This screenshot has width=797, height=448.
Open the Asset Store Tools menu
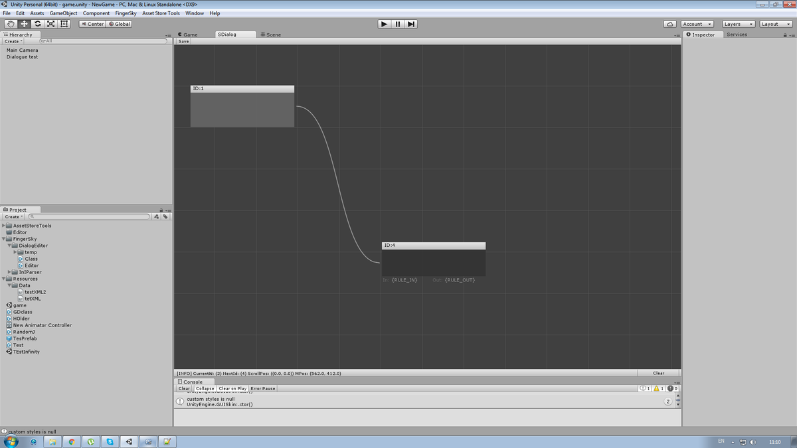tap(161, 13)
